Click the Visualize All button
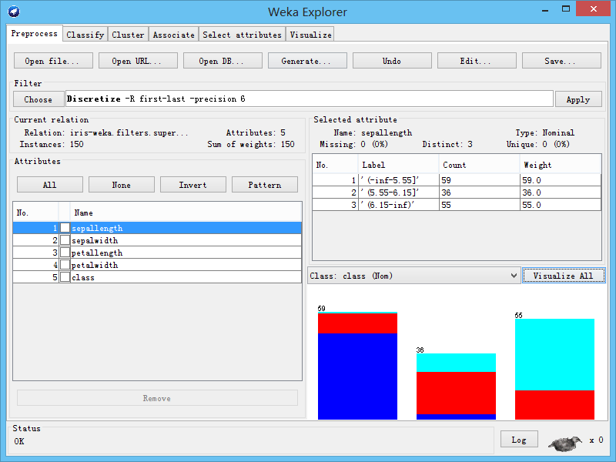This screenshot has height=462, width=616. coord(564,276)
